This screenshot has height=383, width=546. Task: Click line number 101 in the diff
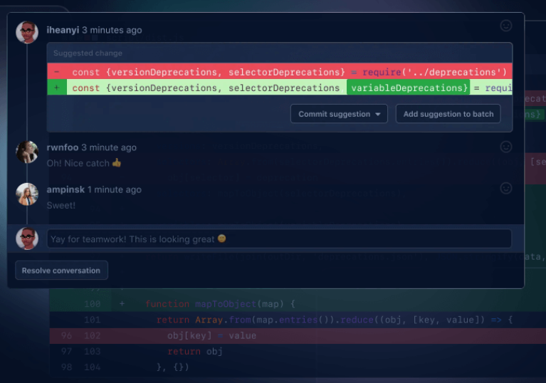pyautogui.click(x=93, y=320)
